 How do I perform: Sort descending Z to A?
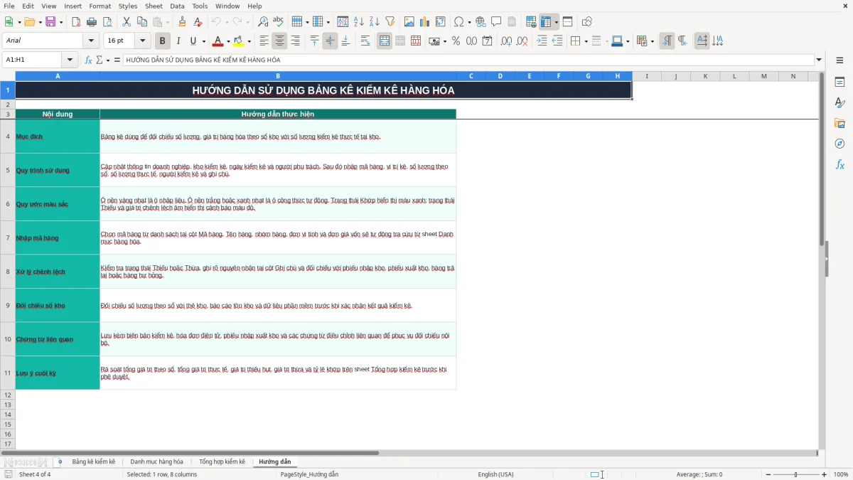point(374,22)
